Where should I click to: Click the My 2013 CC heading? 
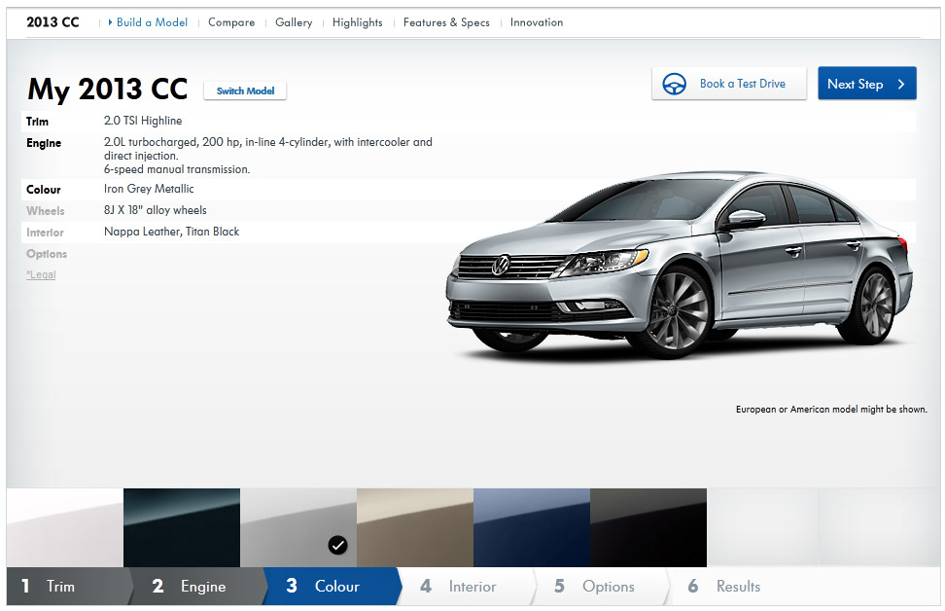(x=107, y=90)
